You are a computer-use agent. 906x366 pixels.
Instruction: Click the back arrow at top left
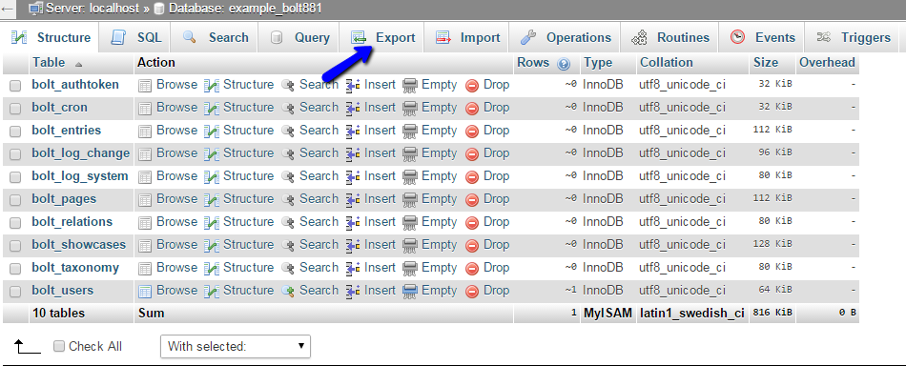click(9, 8)
